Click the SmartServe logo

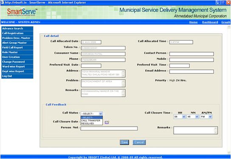22,12
